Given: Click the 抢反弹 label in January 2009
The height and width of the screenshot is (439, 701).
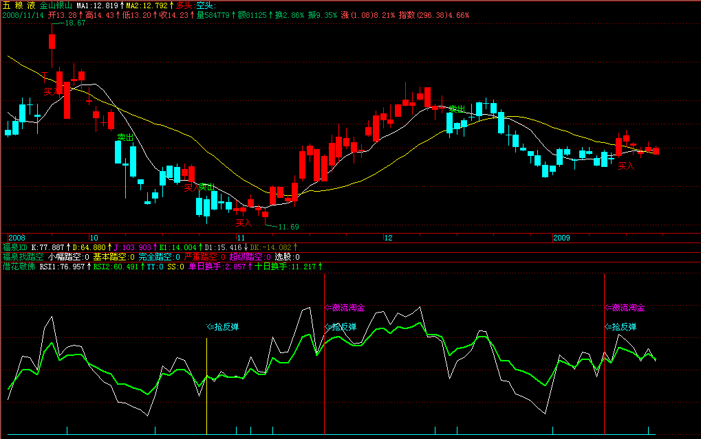Looking at the screenshot, I should point(621,327).
